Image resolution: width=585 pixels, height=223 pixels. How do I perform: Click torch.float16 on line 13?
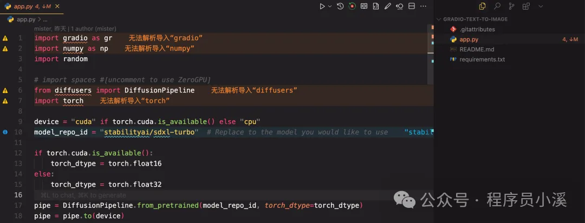(135, 163)
